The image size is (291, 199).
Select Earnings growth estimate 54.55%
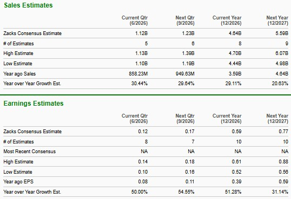186,192
